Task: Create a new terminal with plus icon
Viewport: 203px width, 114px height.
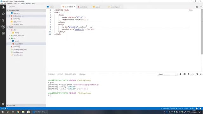Action: 180,74
